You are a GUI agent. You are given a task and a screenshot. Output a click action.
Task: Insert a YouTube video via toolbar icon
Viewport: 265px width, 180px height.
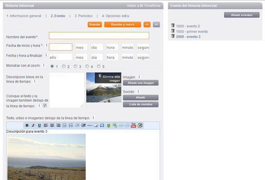(133, 125)
